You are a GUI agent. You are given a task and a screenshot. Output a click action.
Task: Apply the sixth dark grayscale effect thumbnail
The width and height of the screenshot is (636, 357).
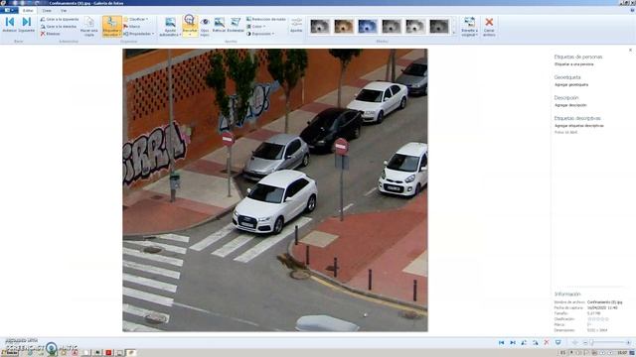(x=439, y=27)
